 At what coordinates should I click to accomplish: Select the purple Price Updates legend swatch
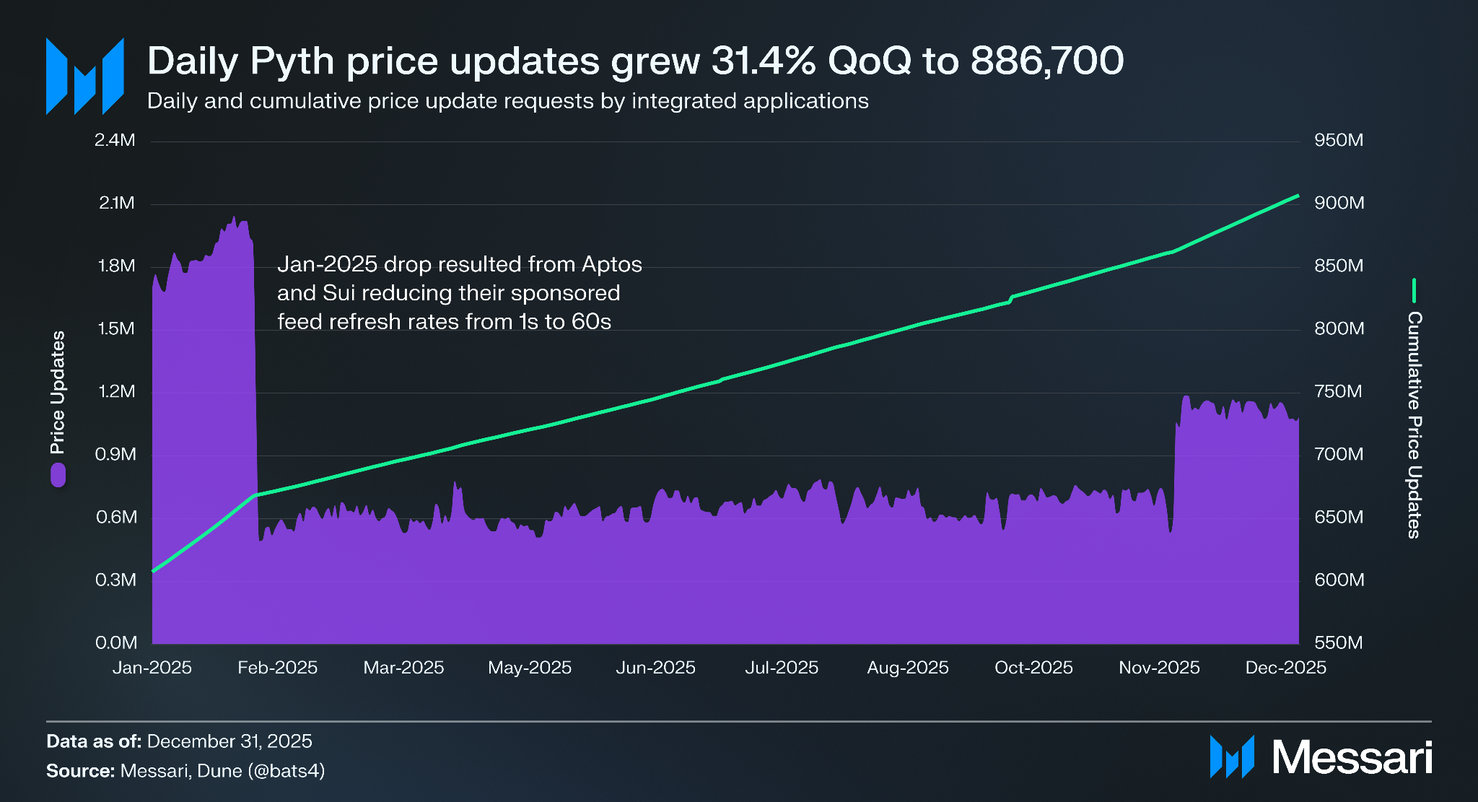pos(58,475)
